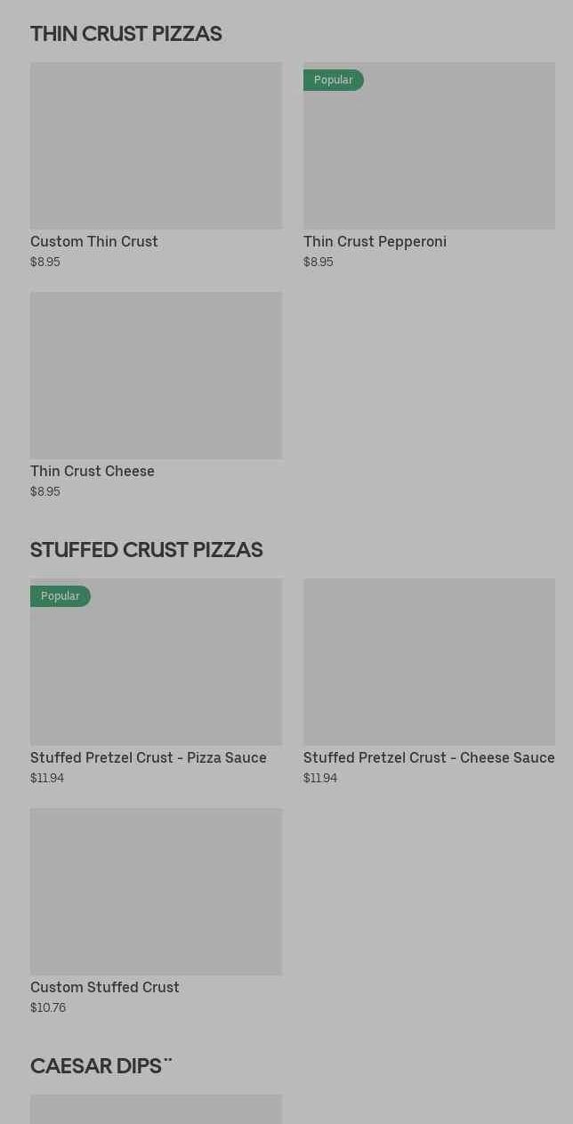Click the Custom Thin Crust name
Screen dimensions: 573x1124
pos(94,241)
